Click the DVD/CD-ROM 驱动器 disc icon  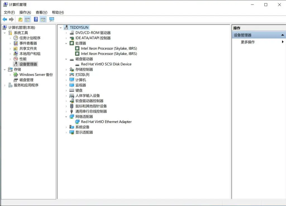point(72,33)
